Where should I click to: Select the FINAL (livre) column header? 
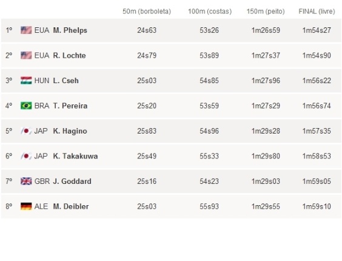(317, 12)
